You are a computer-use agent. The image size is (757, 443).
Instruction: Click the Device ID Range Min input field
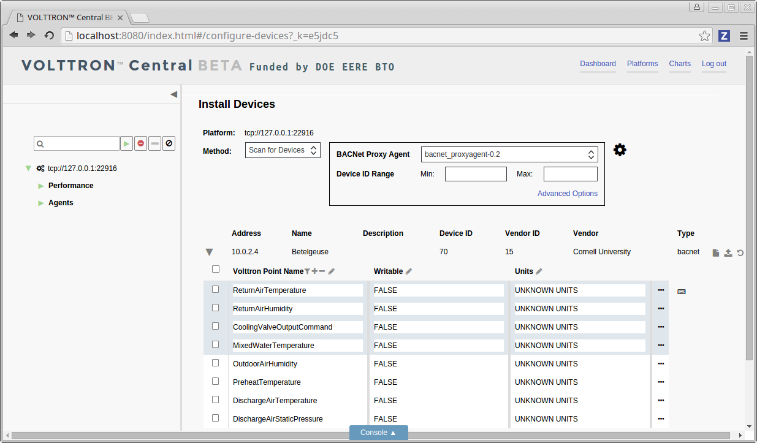click(x=476, y=174)
